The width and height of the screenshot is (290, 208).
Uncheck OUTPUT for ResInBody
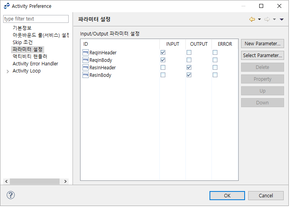point(189,75)
